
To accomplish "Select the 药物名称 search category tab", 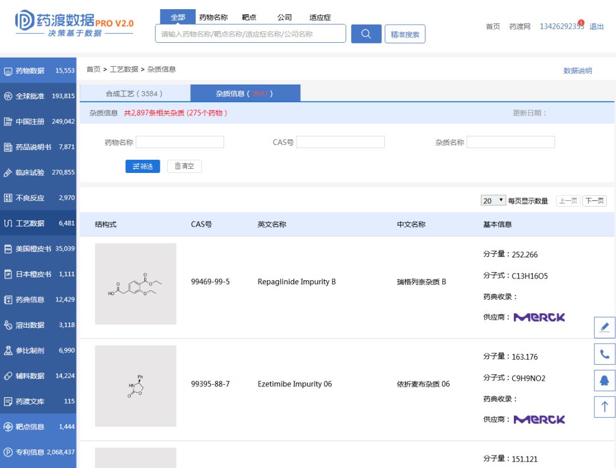I will click(213, 18).
